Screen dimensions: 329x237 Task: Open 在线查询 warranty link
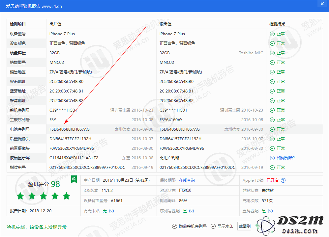(x=187, y=180)
